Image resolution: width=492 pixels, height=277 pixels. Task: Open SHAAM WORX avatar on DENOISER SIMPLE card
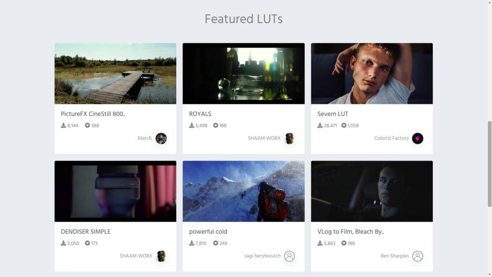(161, 256)
